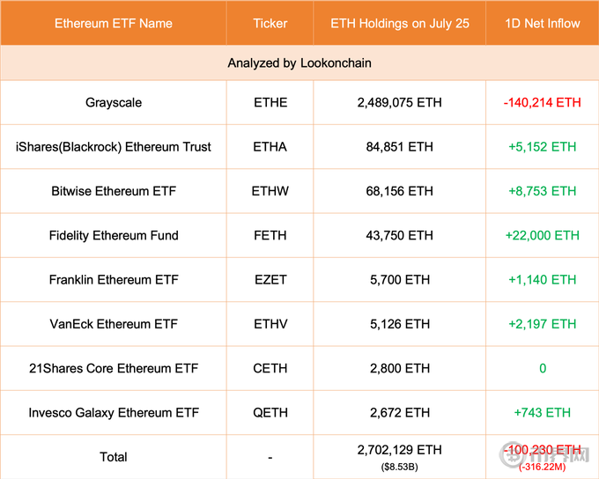This screenshot has height=479, width=599.
Task: Select the EZET ticker cell
Action: [x=270, y=280]
